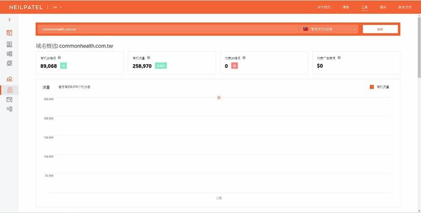Open the lightbulb list icon above the people icon
The image size is (421, 213).
click(x=9, y=54)
